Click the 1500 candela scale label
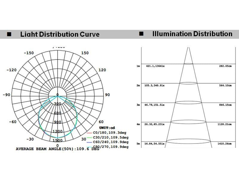This screenshot has width=239, height=179. pos(57,141)
